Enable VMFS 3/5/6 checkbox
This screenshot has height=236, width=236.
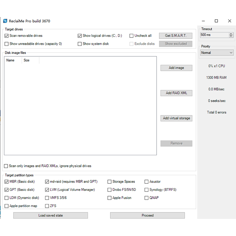point(47,198)
